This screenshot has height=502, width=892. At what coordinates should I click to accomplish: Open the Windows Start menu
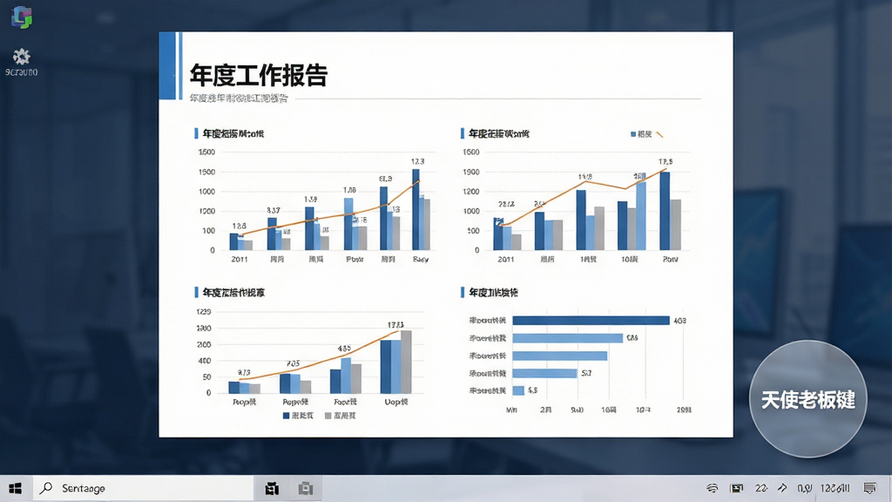(x=16, y=488)
